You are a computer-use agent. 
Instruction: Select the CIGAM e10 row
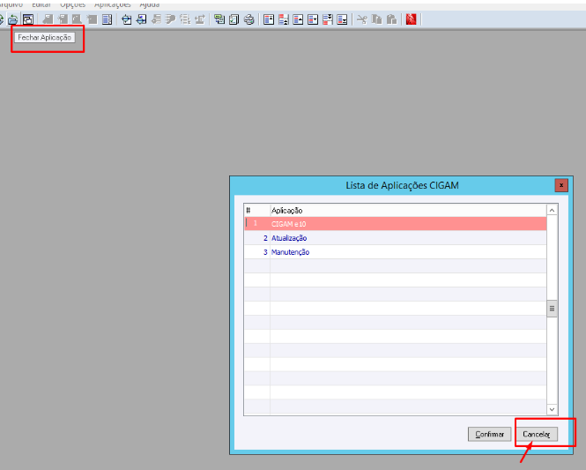(x=396, y=224)
